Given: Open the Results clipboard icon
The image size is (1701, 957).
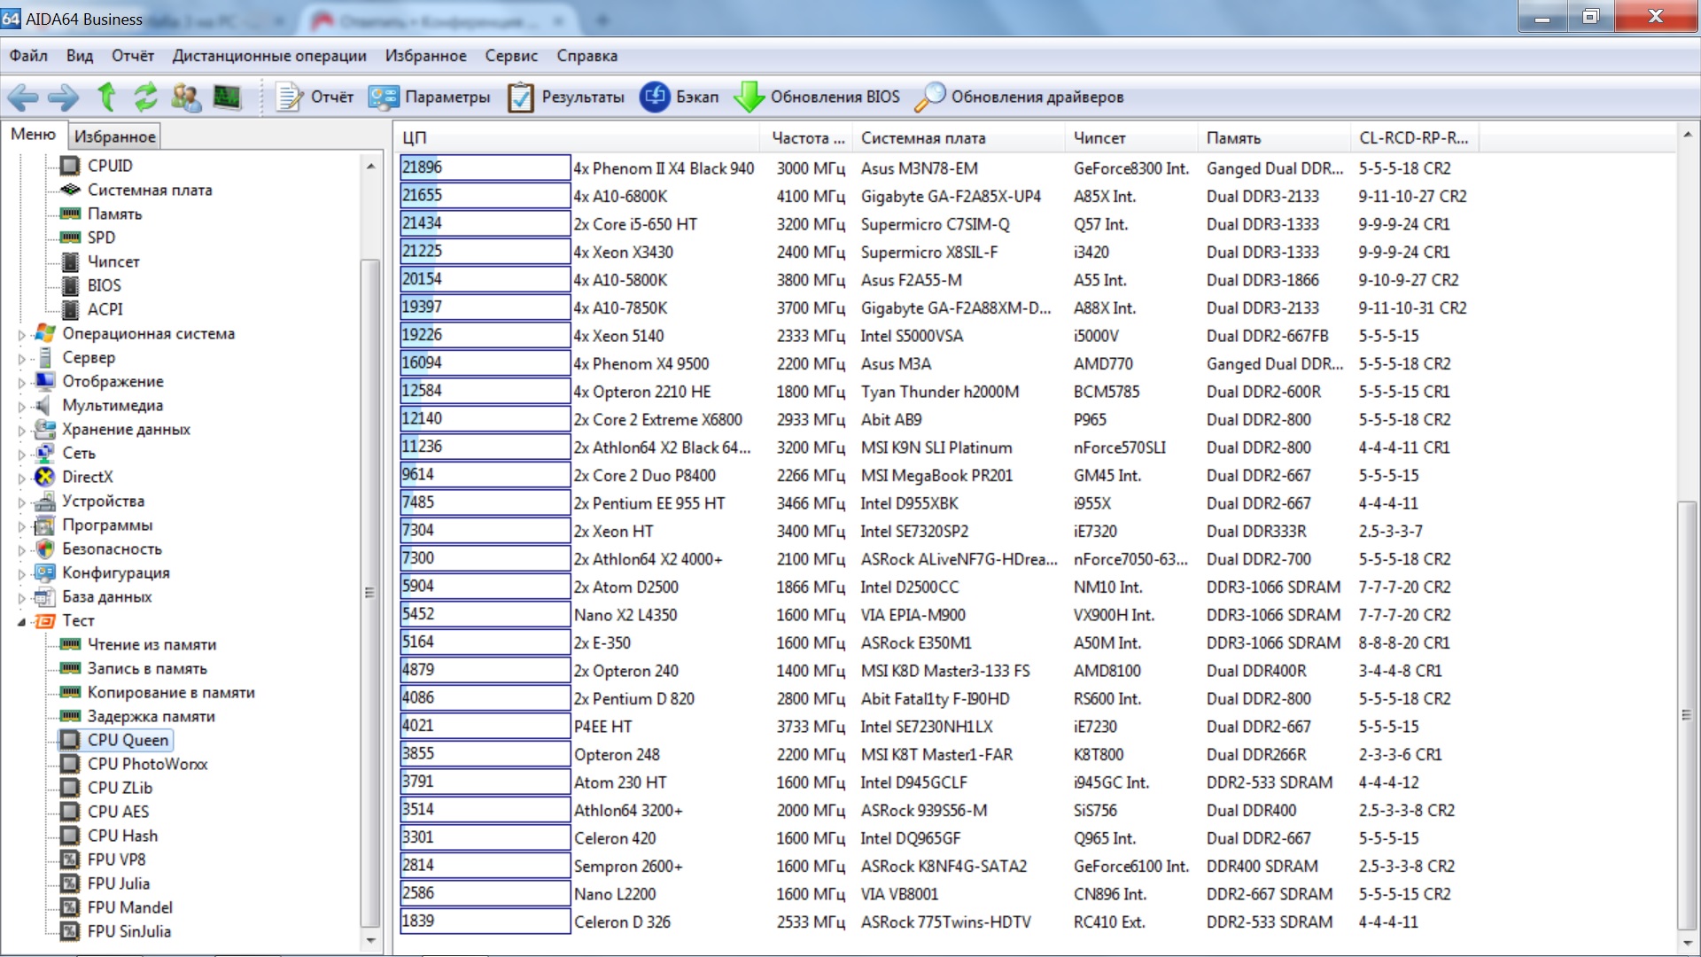Looking at the screenshot, I should 520,97.
